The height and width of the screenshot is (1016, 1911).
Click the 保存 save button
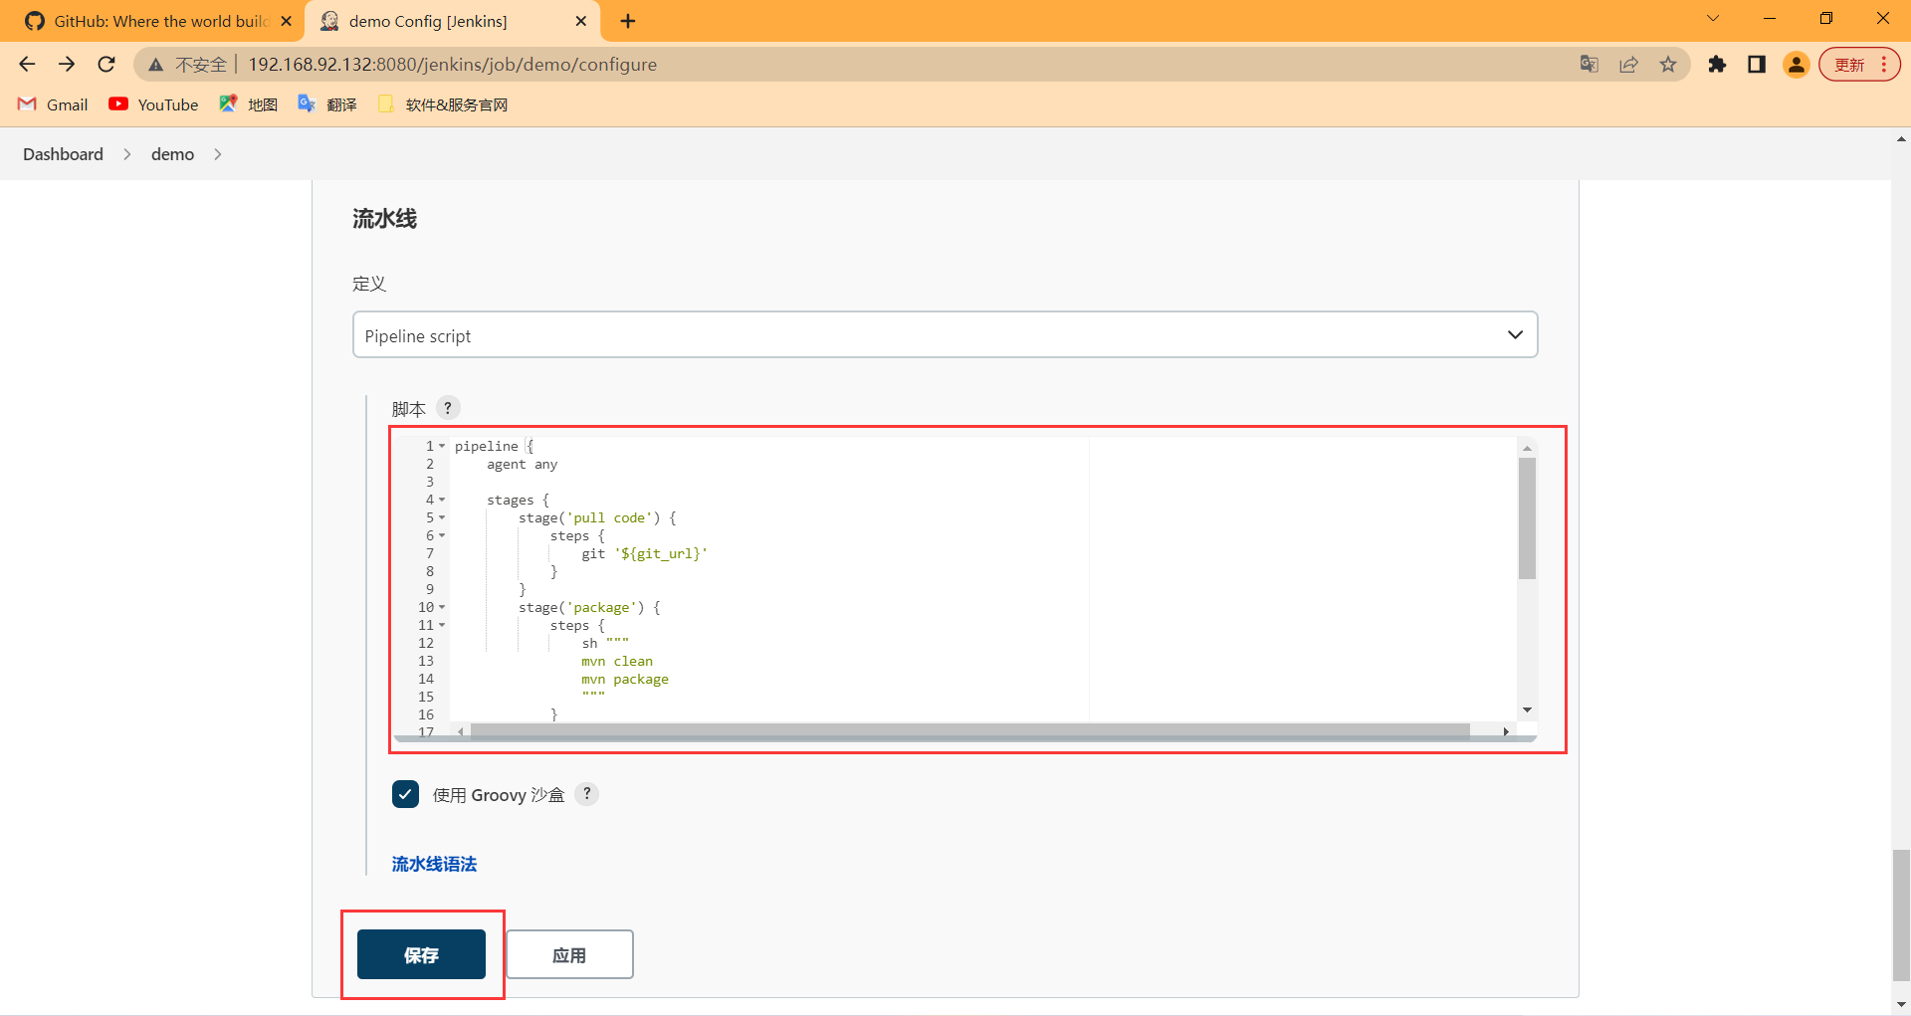coord(421,954)
